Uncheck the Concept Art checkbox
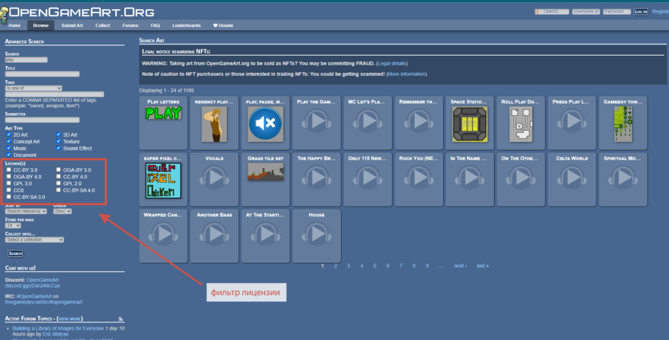 pyautogui.click(x=8, y=141)
